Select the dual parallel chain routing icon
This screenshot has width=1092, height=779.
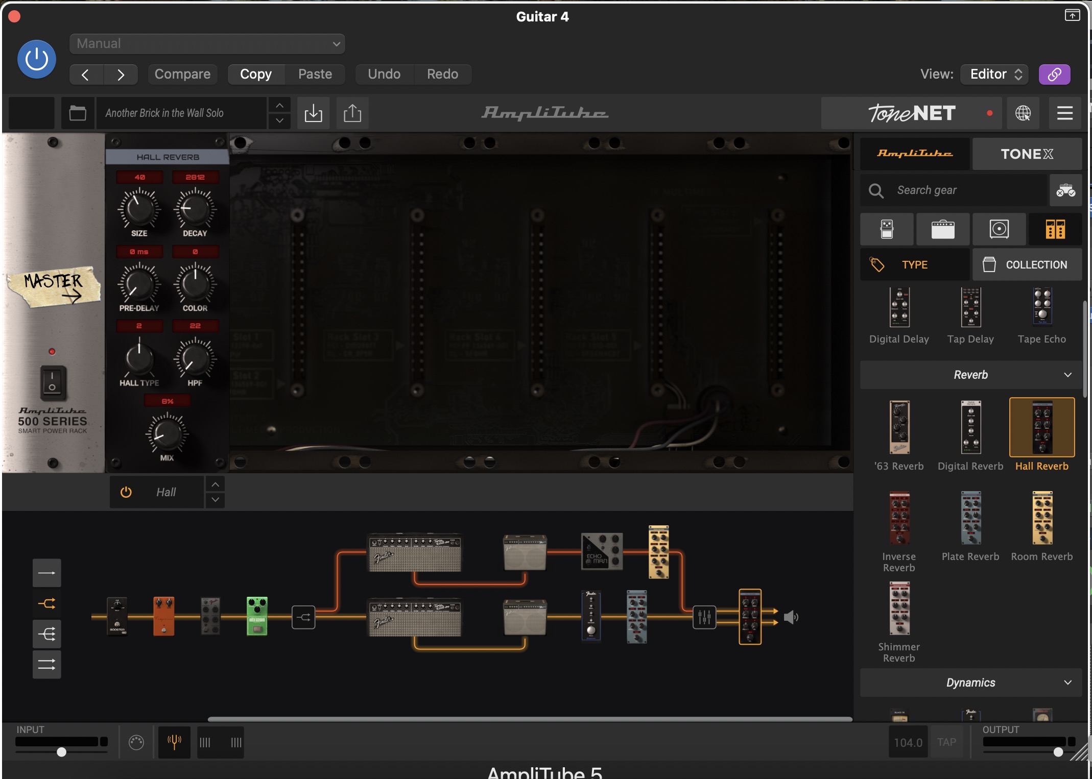[47, 664]
